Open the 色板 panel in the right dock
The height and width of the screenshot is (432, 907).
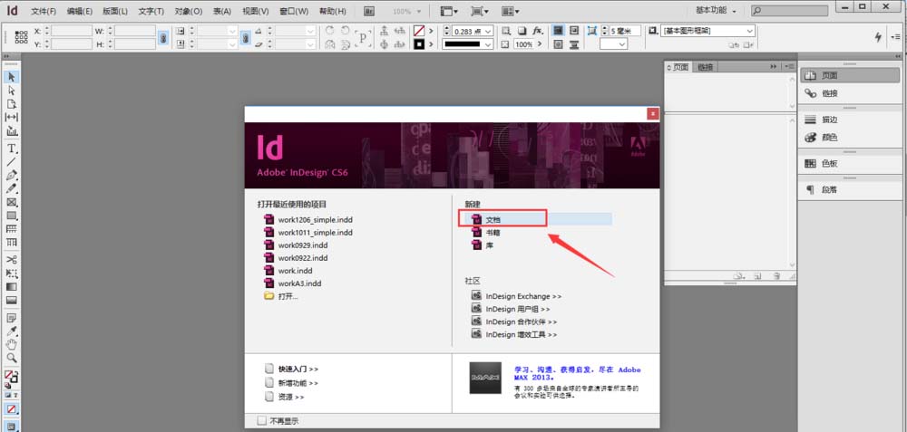coord(849,163)
